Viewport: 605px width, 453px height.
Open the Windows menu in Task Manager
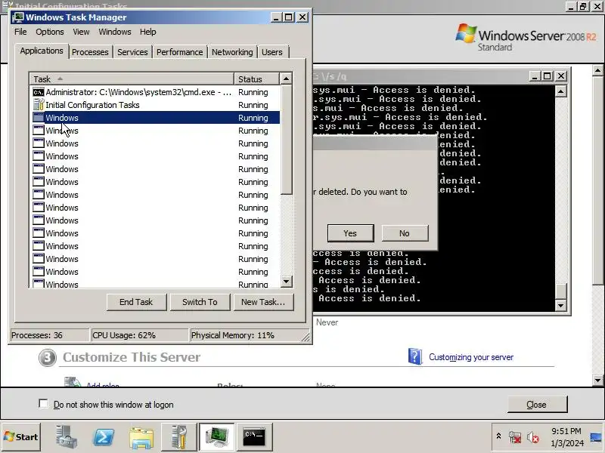click(x=115, y=32)
